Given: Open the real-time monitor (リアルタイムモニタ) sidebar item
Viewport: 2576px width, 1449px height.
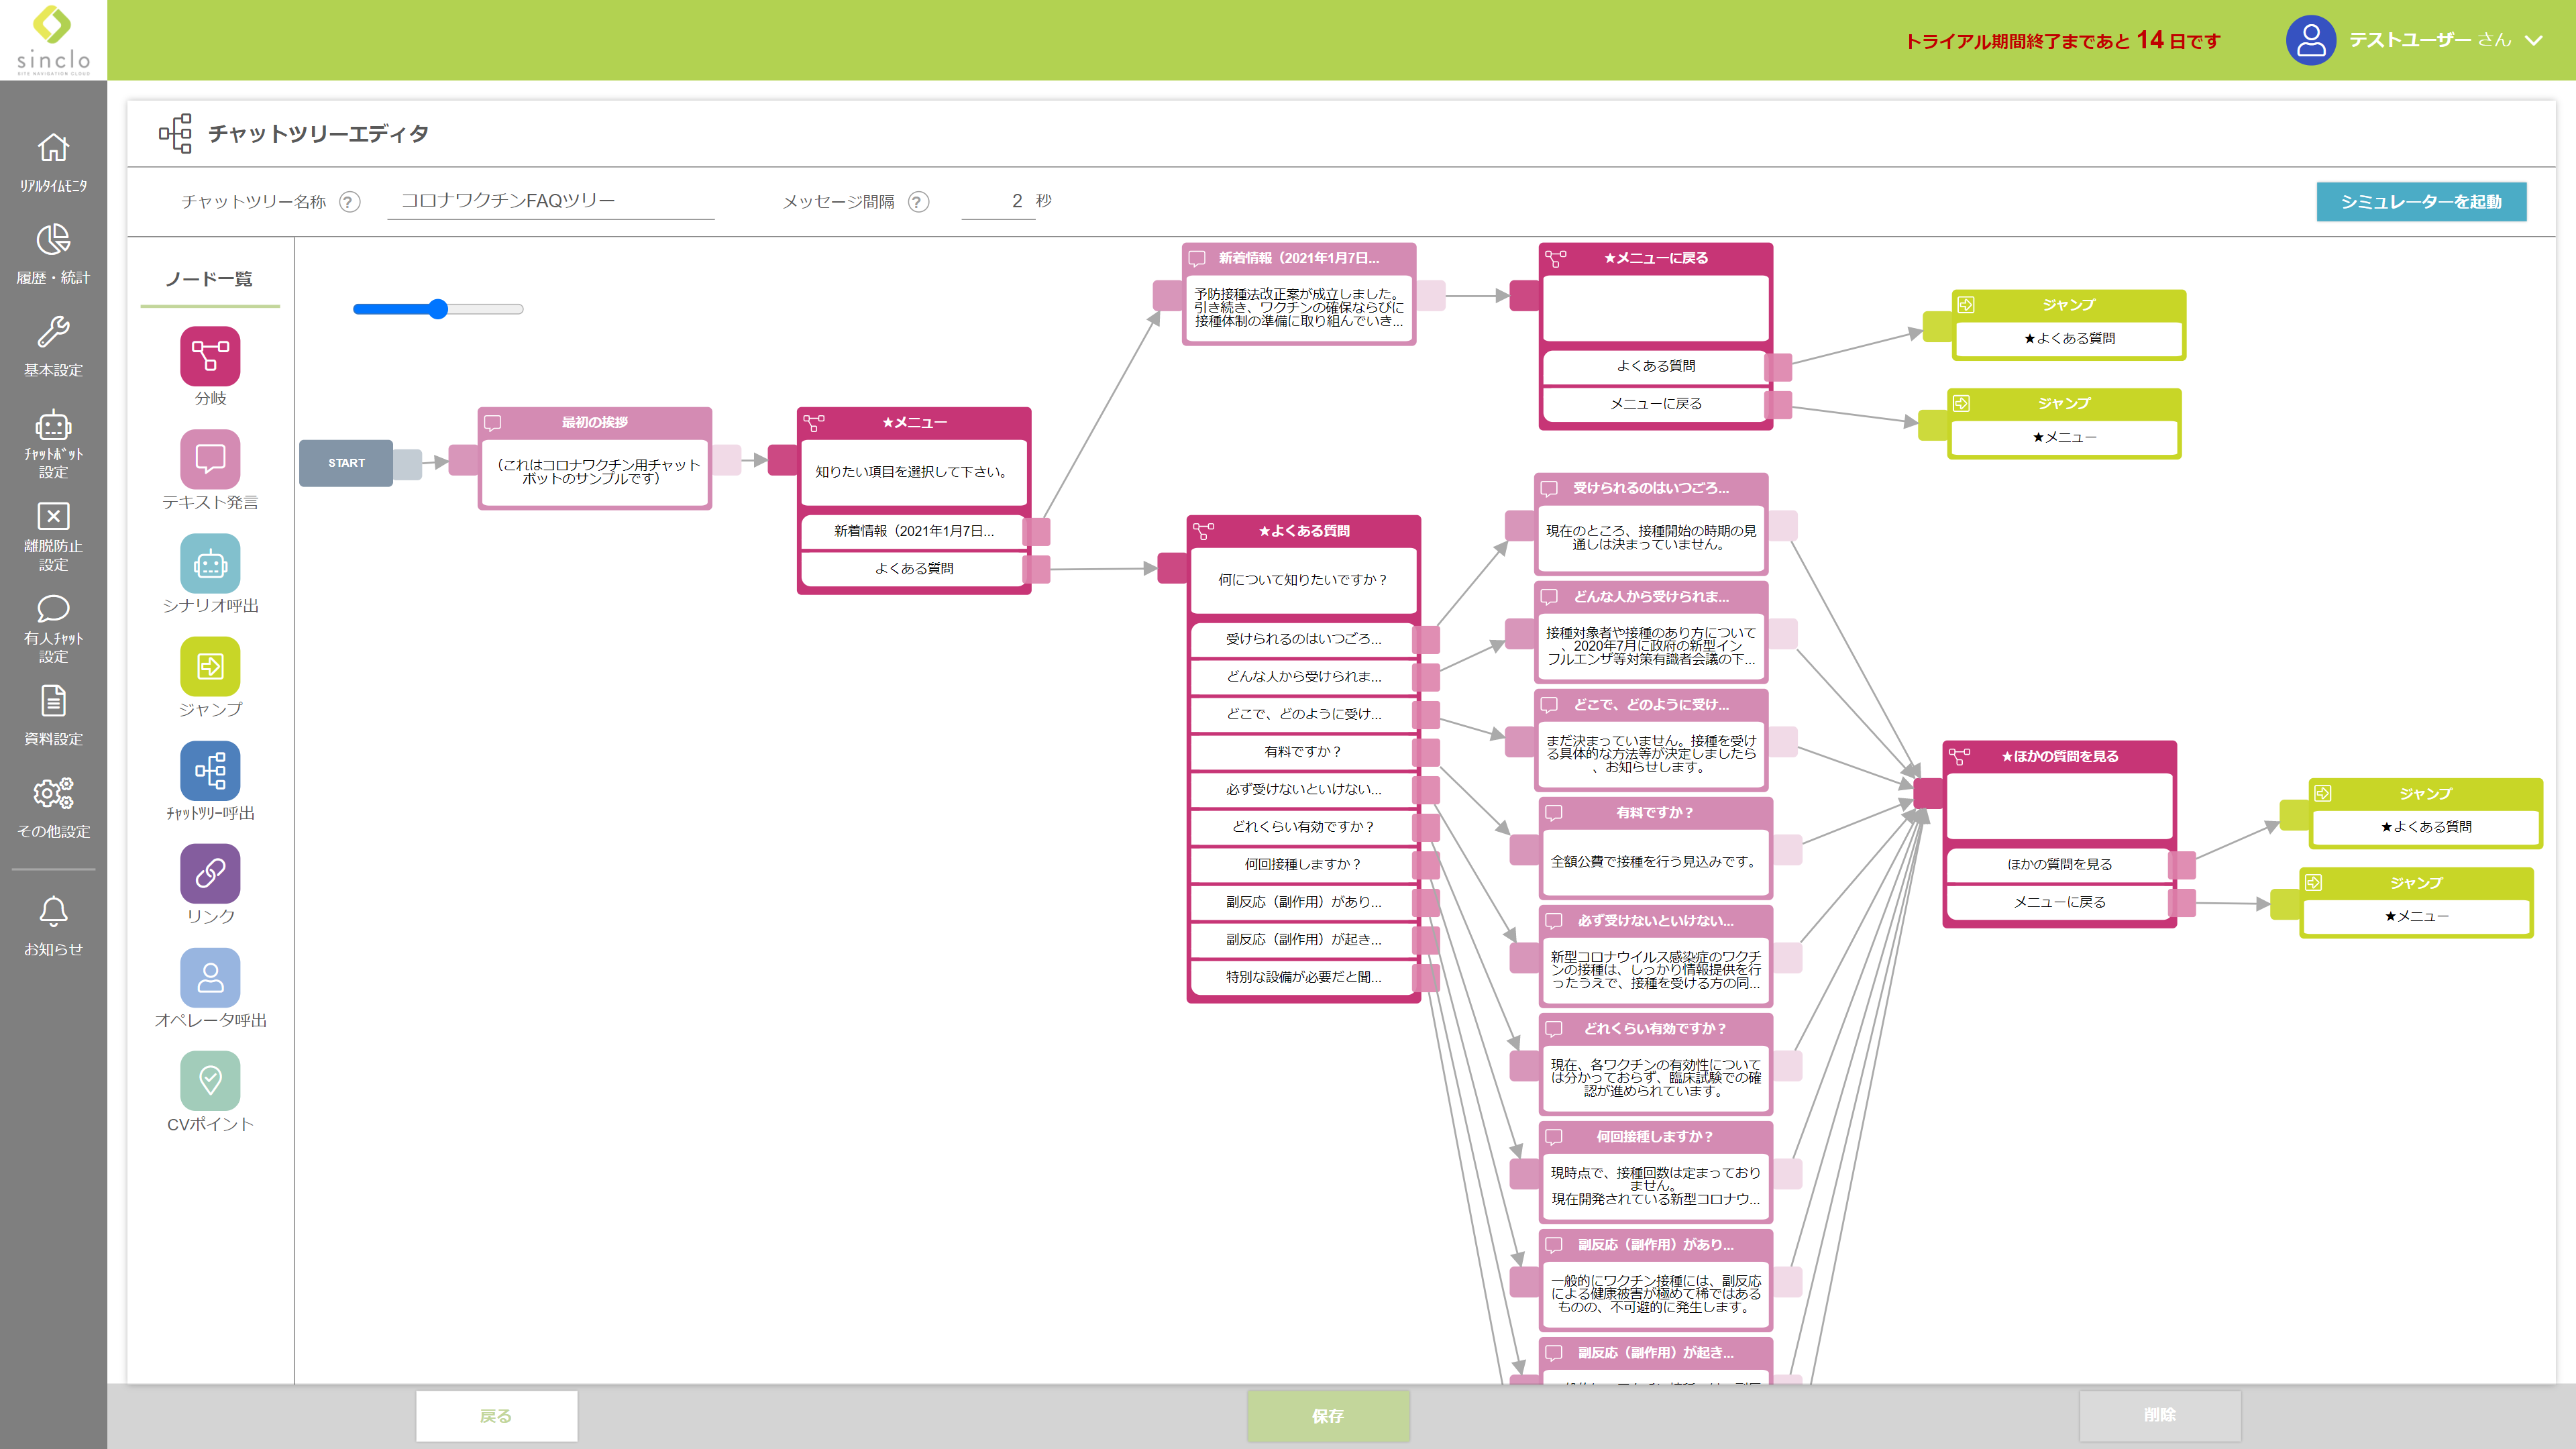Looking at the screenshot, I should click(x=53, y=163).
